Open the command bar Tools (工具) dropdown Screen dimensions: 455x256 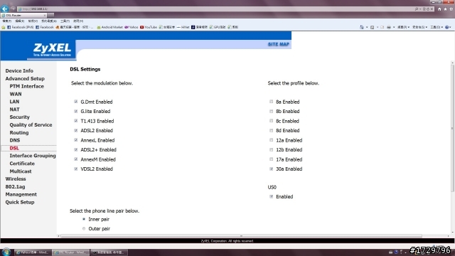(x=437, y=27)
